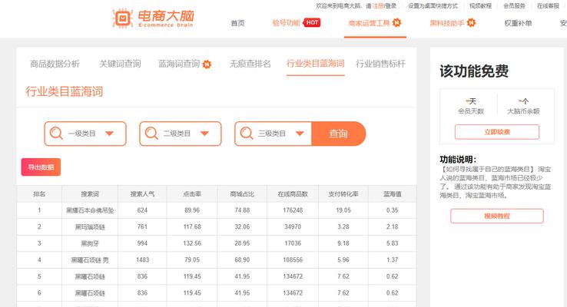The height and width of the screenshot is (307, 567).
Task: Click click-rate value 132.56
Action: (x=192, y=243)
